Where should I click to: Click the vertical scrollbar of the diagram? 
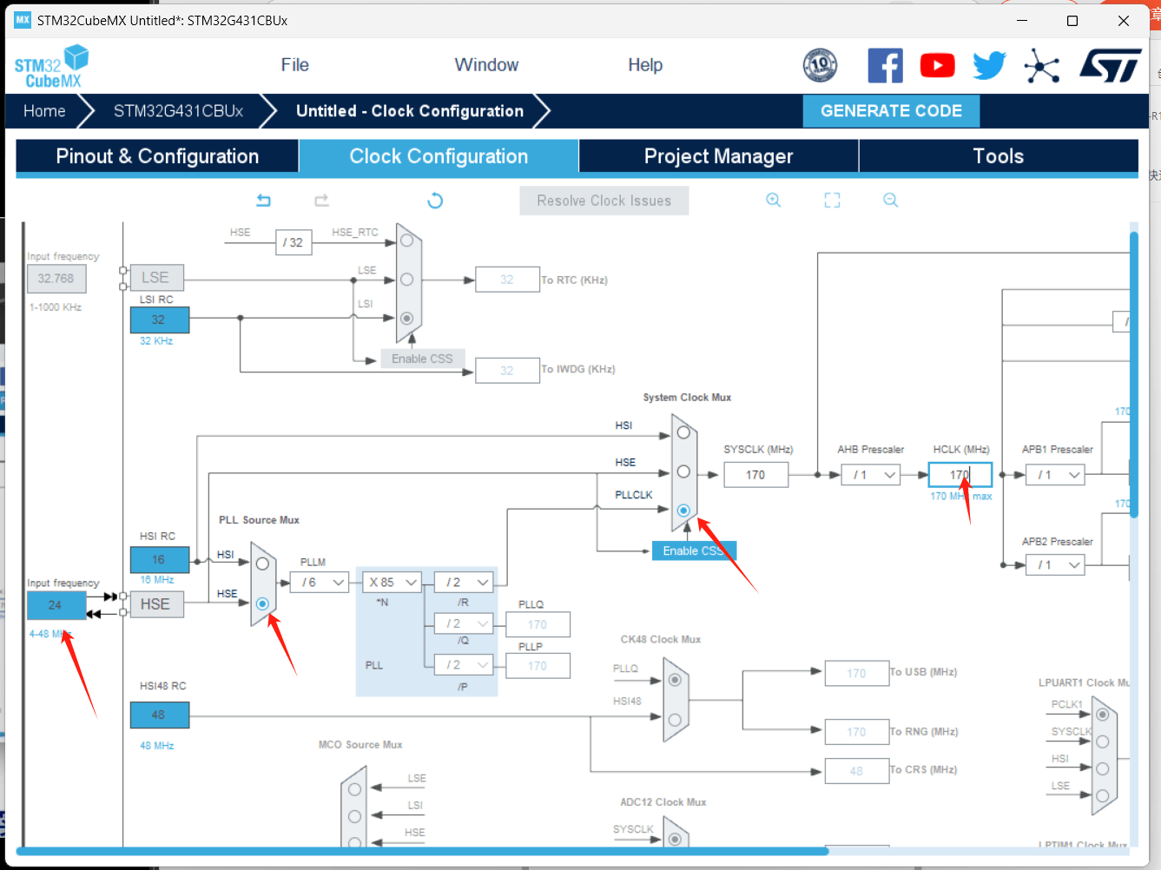tap(1134, 374)
